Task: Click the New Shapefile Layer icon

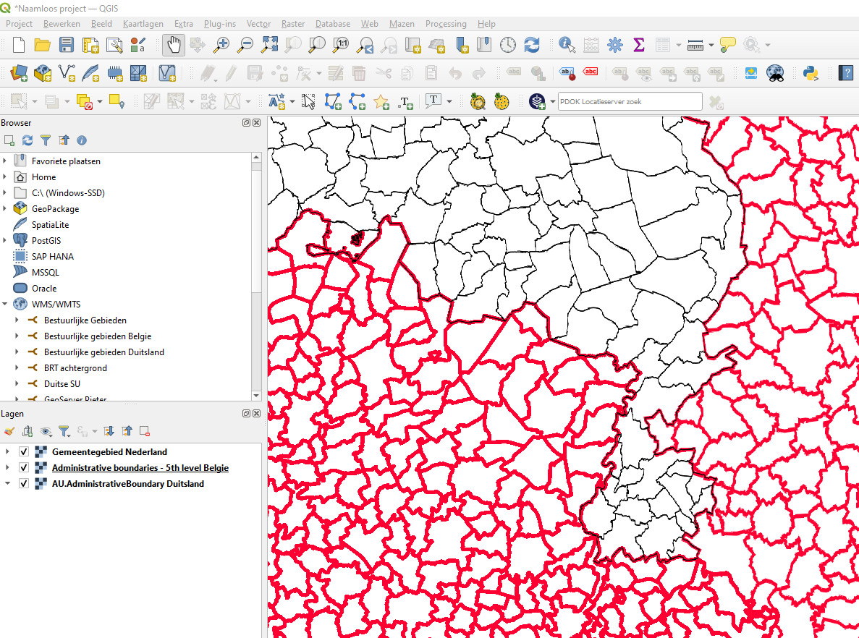Action: pyautogui.click(x=67, y=73)
